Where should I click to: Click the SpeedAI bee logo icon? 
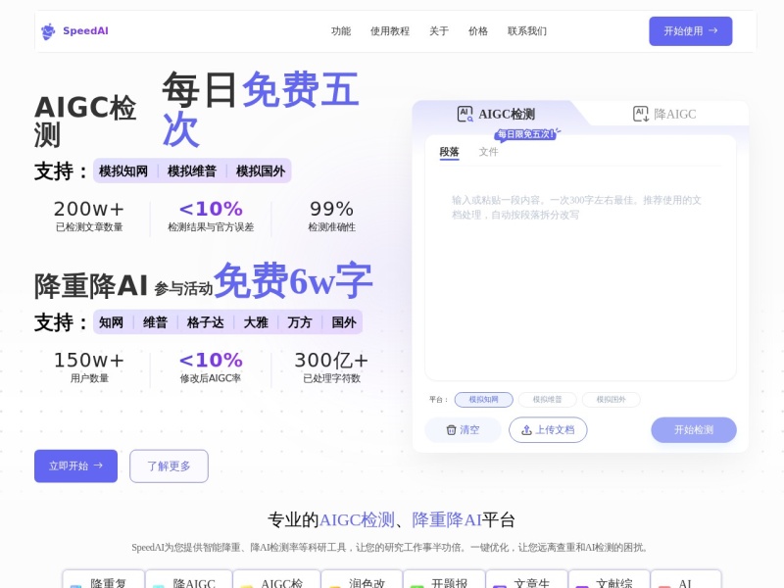point(48,31)
